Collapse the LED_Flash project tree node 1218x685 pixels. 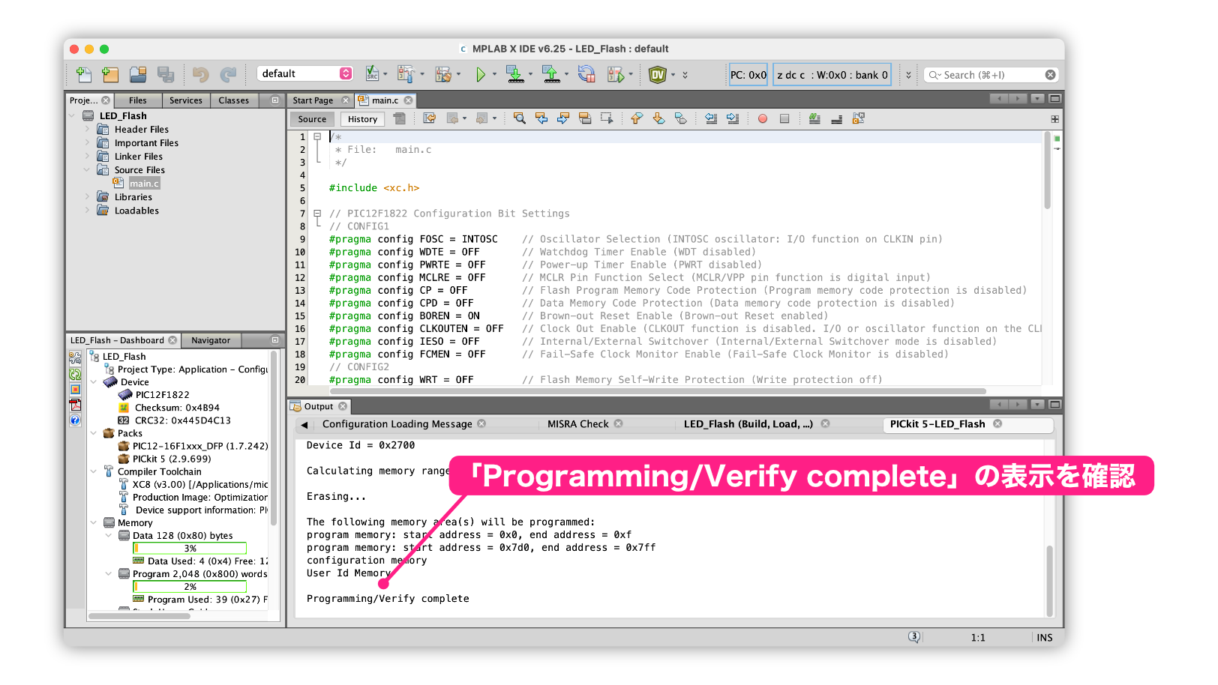(x=72, y=115)
